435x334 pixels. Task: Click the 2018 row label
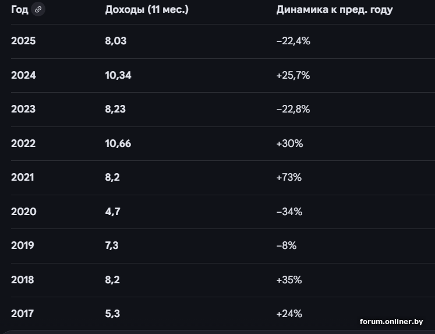[x=23, y=280]
